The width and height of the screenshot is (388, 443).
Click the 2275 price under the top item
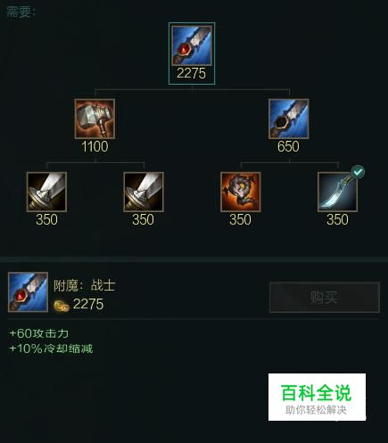pos(191,73)
